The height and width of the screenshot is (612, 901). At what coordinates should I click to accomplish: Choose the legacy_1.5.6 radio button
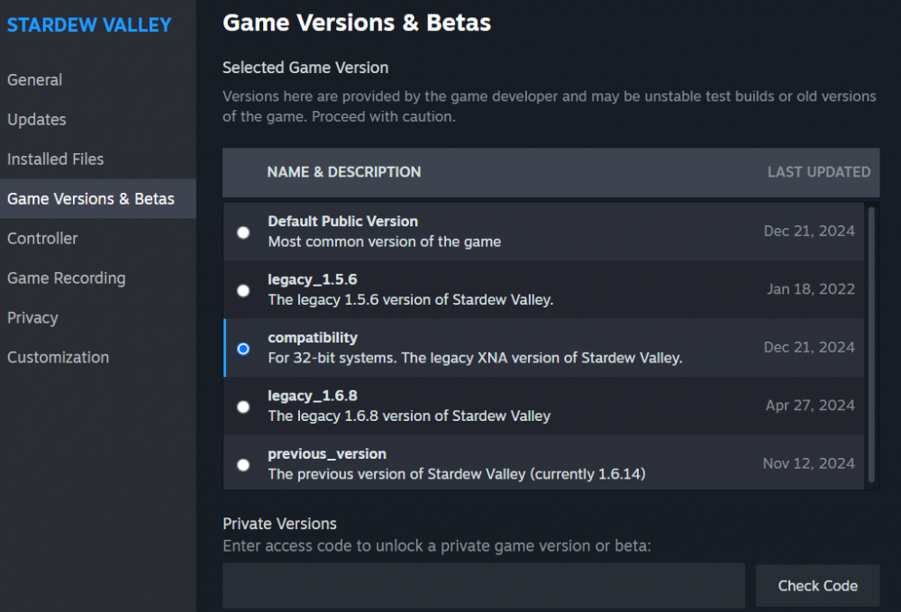243,290
